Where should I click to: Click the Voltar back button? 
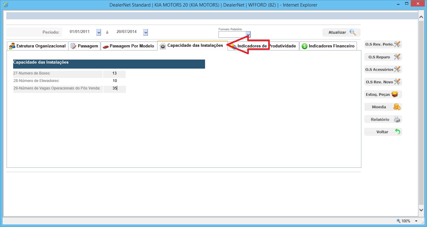tap(383, 132)
